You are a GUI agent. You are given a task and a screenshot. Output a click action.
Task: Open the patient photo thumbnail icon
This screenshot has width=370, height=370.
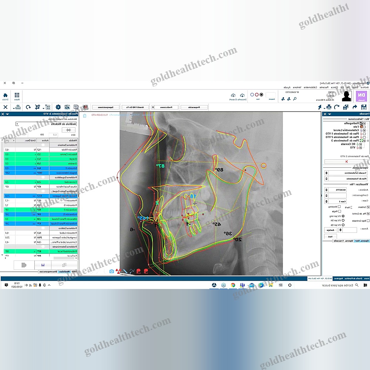pos(85,107)
